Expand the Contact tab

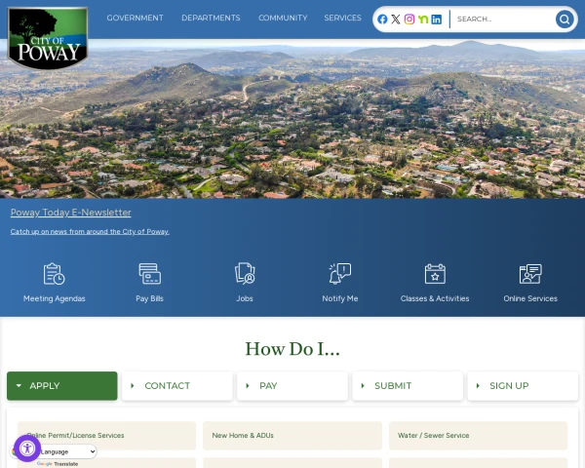pyautogui.click(x=177, y=385)
